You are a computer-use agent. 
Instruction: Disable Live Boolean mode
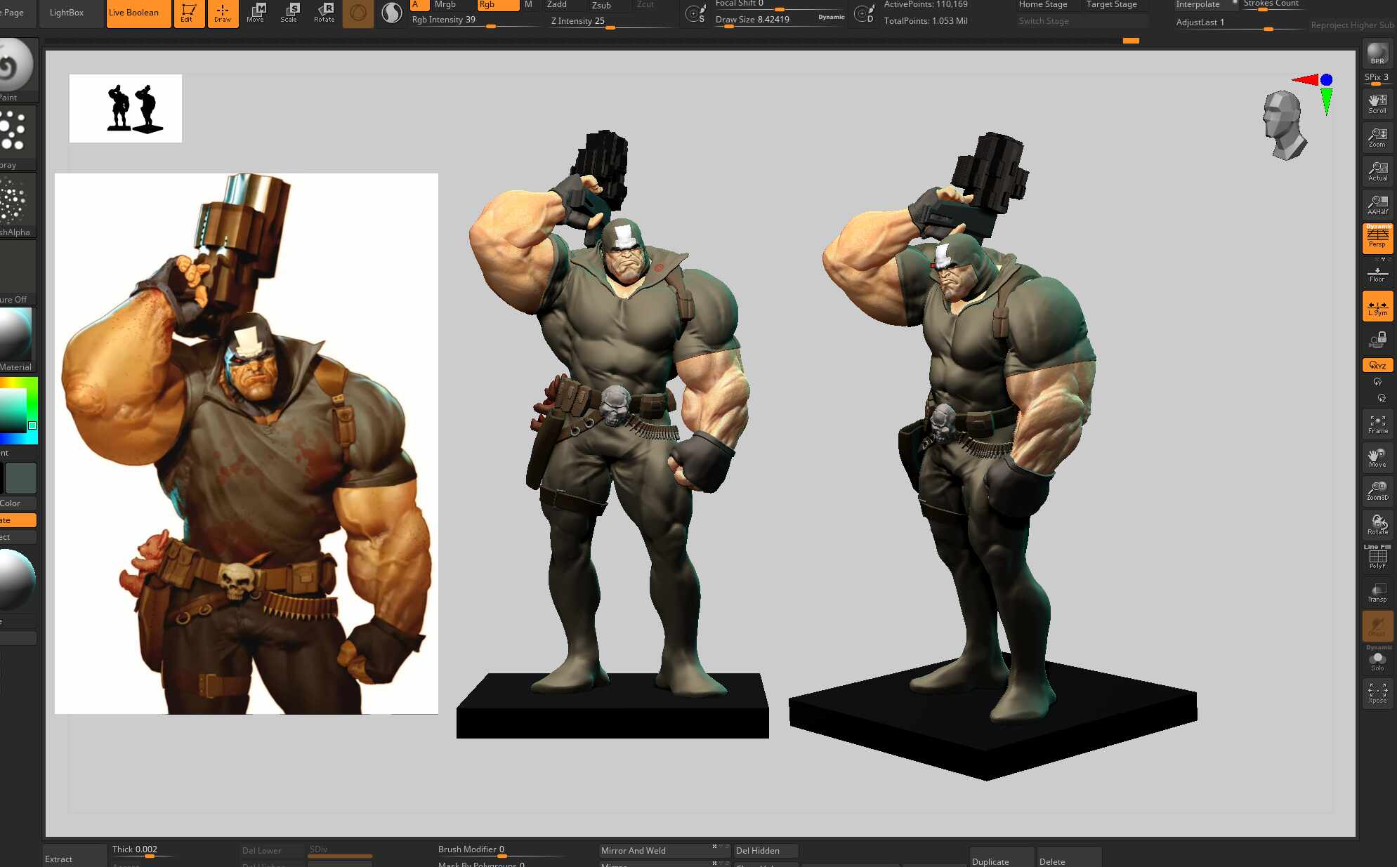tap(138, 13)
